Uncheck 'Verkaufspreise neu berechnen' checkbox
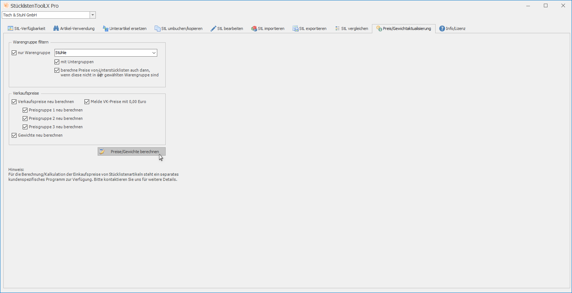 (14, 102)
